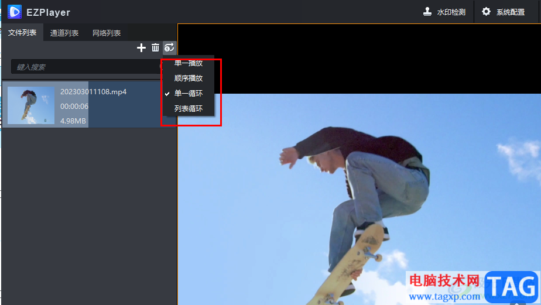Click the video playback area
The image size is (541, 305).
pyautogui.click(x=359, y=165)
